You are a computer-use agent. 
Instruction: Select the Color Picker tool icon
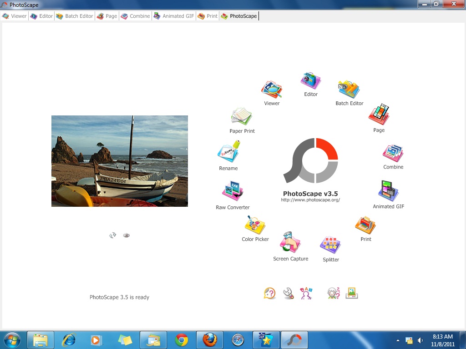(x=255, y=224)
